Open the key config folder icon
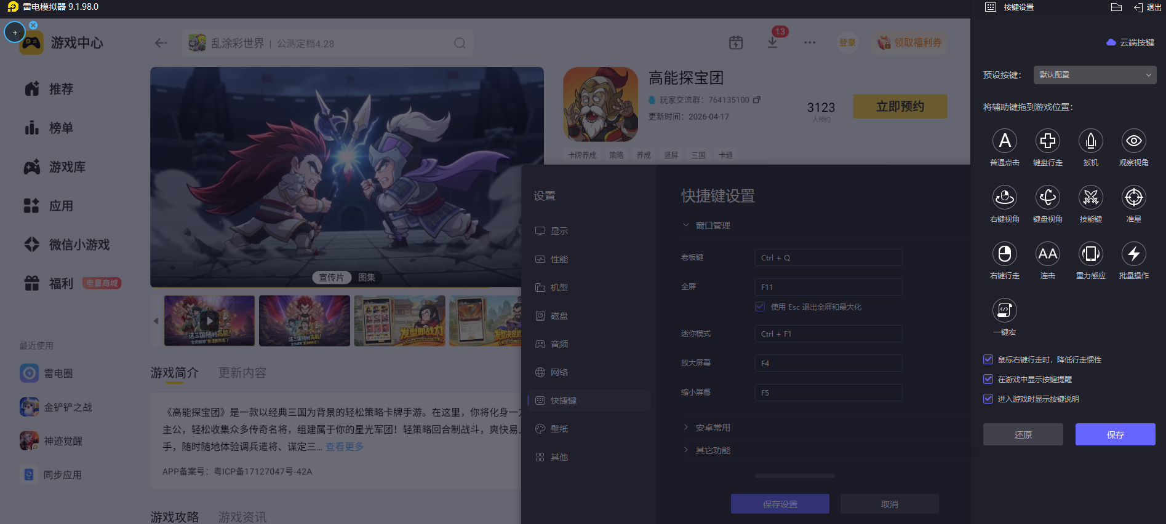The width and height of the screenshot is (1166, 524). [1117, 7]
